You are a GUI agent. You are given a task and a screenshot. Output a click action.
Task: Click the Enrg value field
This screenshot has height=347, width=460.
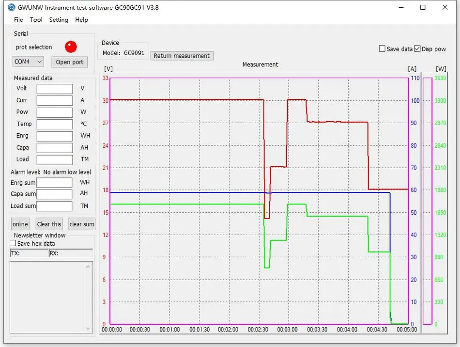pyautogui.click(x=55, y=136)
